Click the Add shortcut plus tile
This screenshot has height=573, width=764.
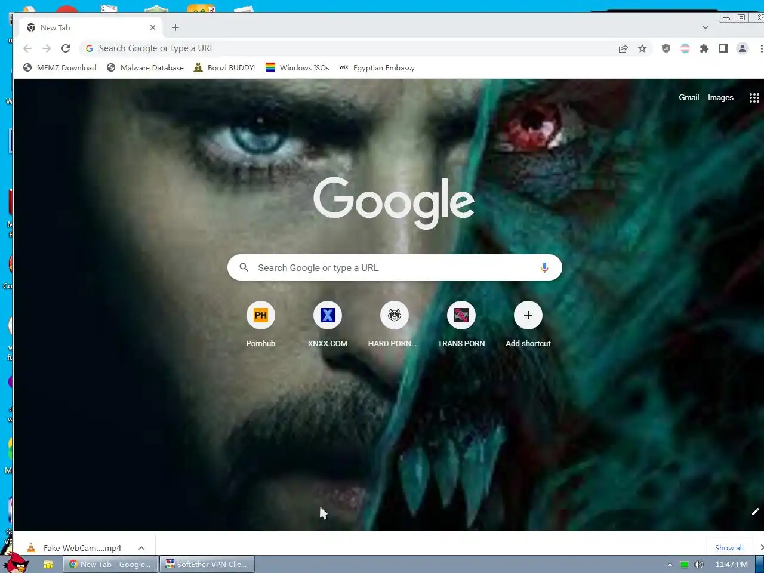pos(528,324)
